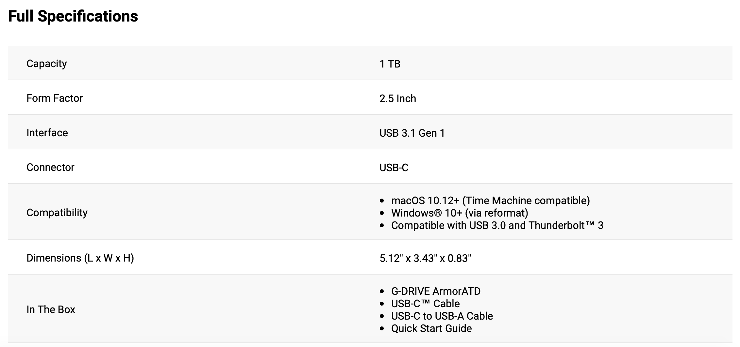Image resolution: width=740 pixels, height=347 pixels.
Task: Click the Full Specifications heading
Action: click(73, 16)
